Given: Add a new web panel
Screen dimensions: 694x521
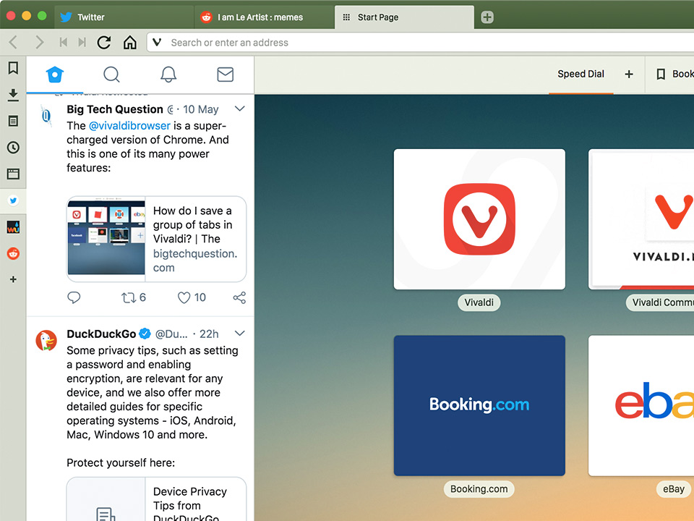Looking at the screenshot, I should 13,279.
